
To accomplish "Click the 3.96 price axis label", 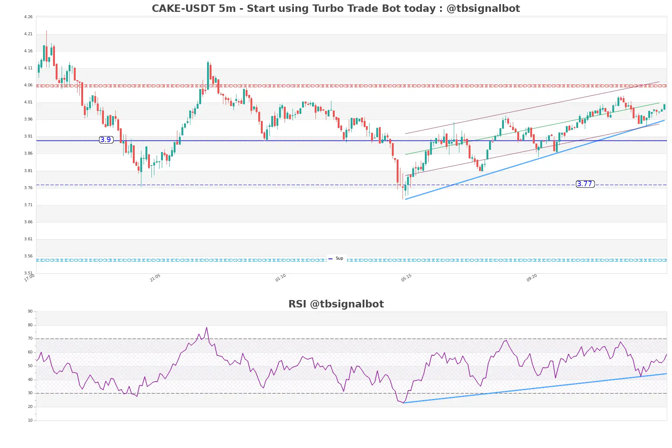I will (x=28, y=119).
